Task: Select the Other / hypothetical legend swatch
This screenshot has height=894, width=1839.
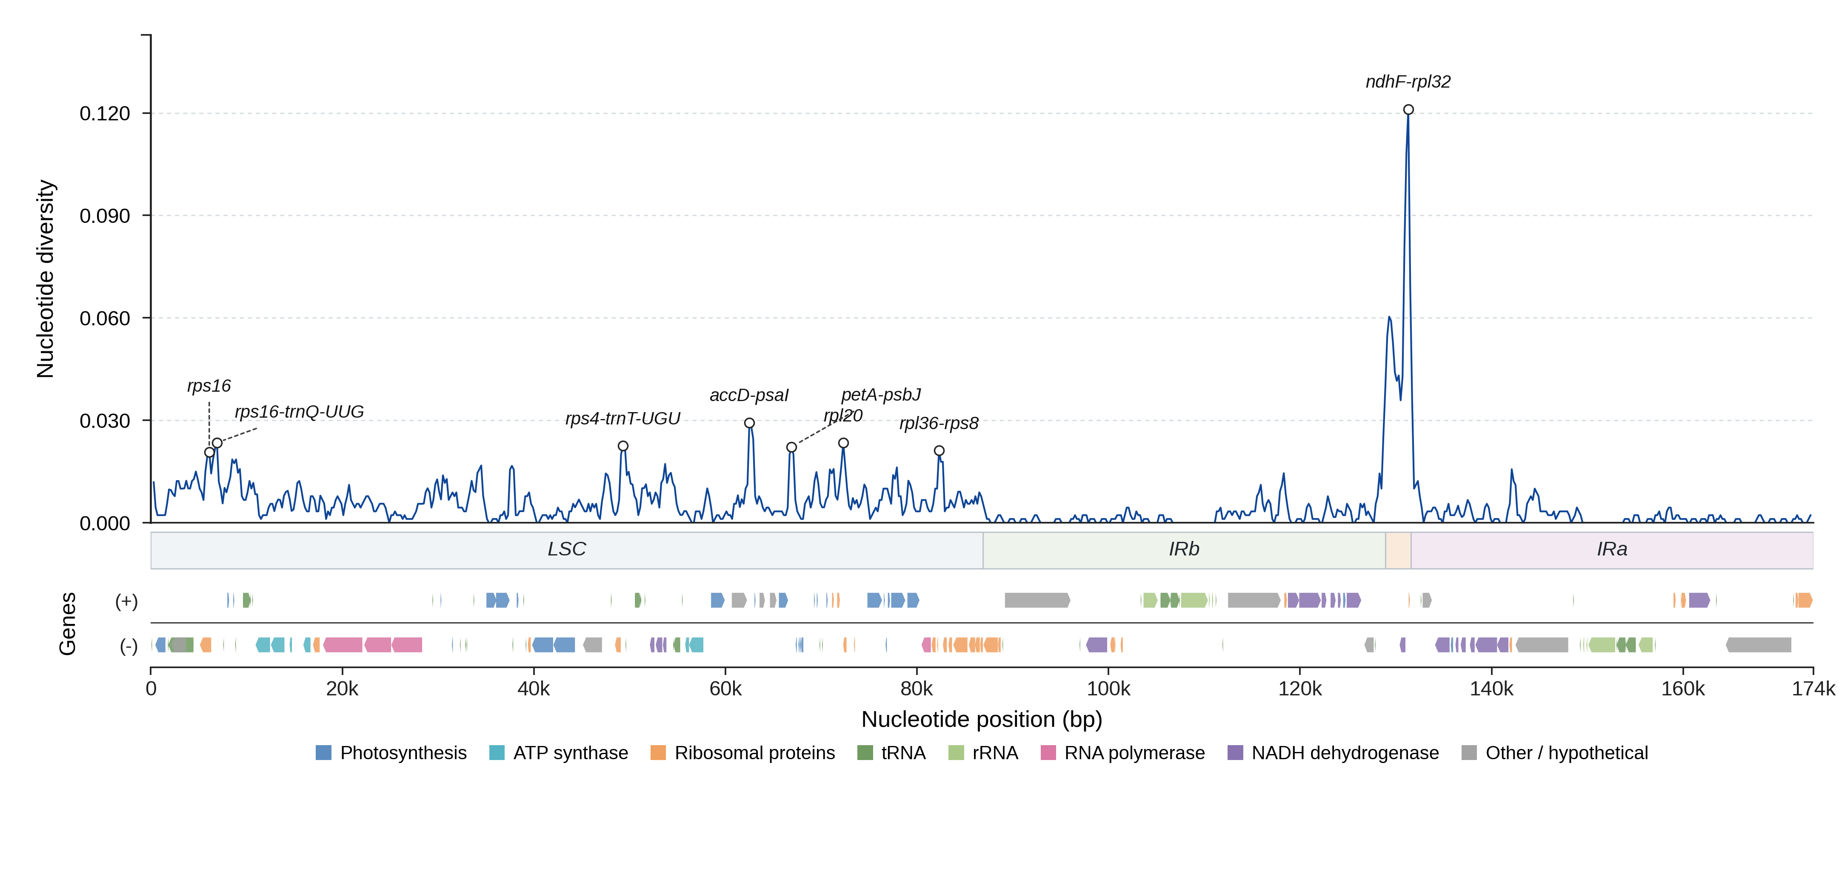Action: tap(1469, 753)
